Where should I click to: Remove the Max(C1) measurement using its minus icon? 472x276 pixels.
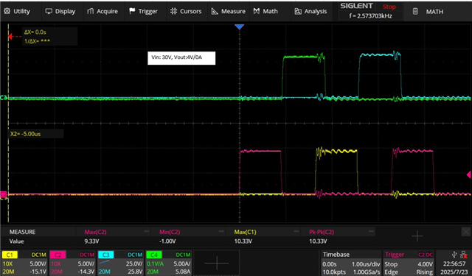pyautogui.click(x=296, y=231)
